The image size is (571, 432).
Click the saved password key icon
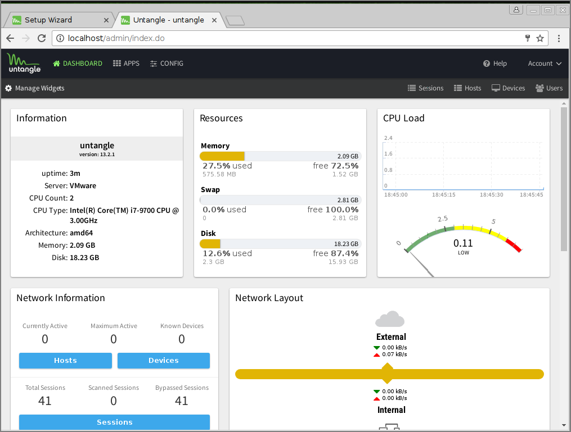click(x=527, y=38)
